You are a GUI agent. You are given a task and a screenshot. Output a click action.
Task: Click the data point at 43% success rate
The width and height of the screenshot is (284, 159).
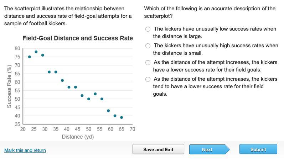[x=108, y=111]
